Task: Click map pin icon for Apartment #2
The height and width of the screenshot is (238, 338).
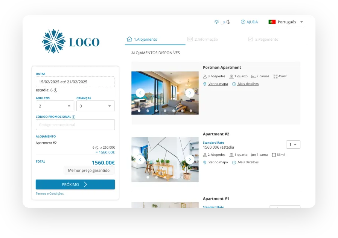Action: click(x=205, y=163)
